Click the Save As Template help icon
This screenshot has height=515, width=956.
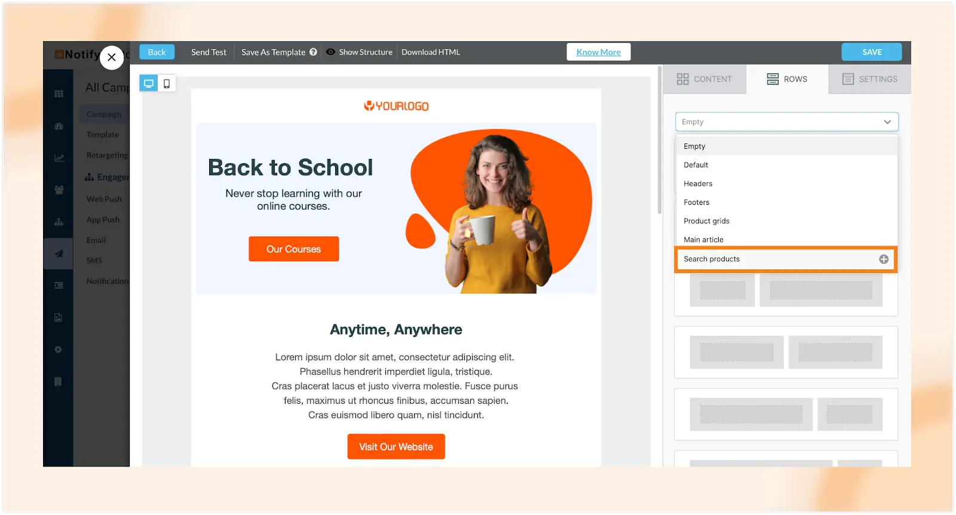coord(313,52)
